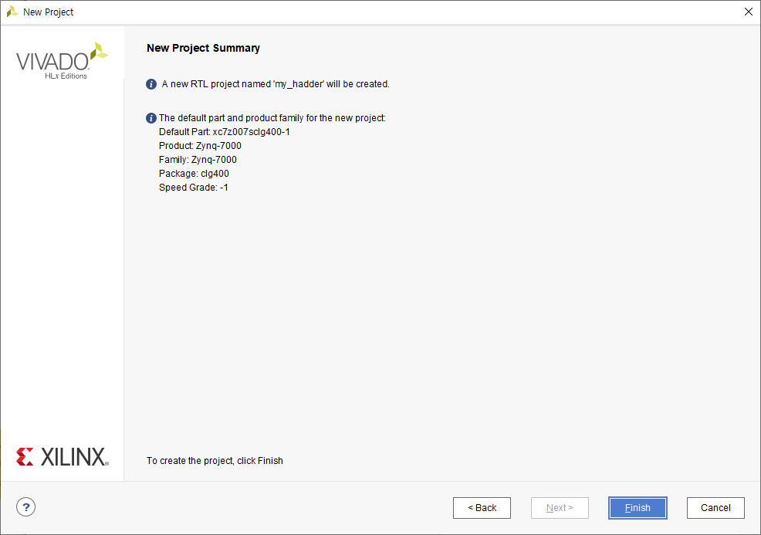Click the info icon beside RTL project message
The height and width of the screenshot is (535, 761).
tap(151, 84)
